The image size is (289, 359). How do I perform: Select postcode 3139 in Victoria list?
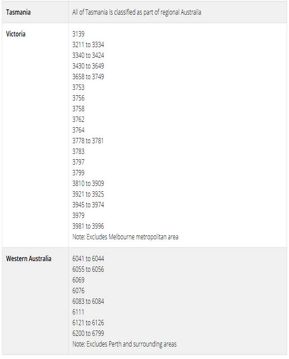click(78, 34)
